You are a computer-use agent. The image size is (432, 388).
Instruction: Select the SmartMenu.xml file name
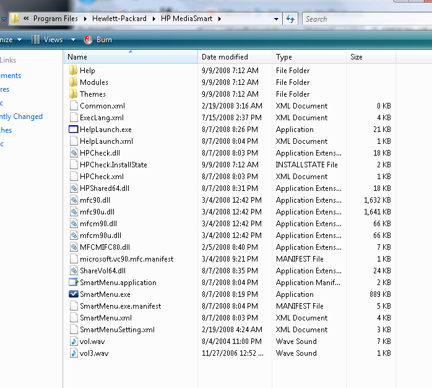106,318
